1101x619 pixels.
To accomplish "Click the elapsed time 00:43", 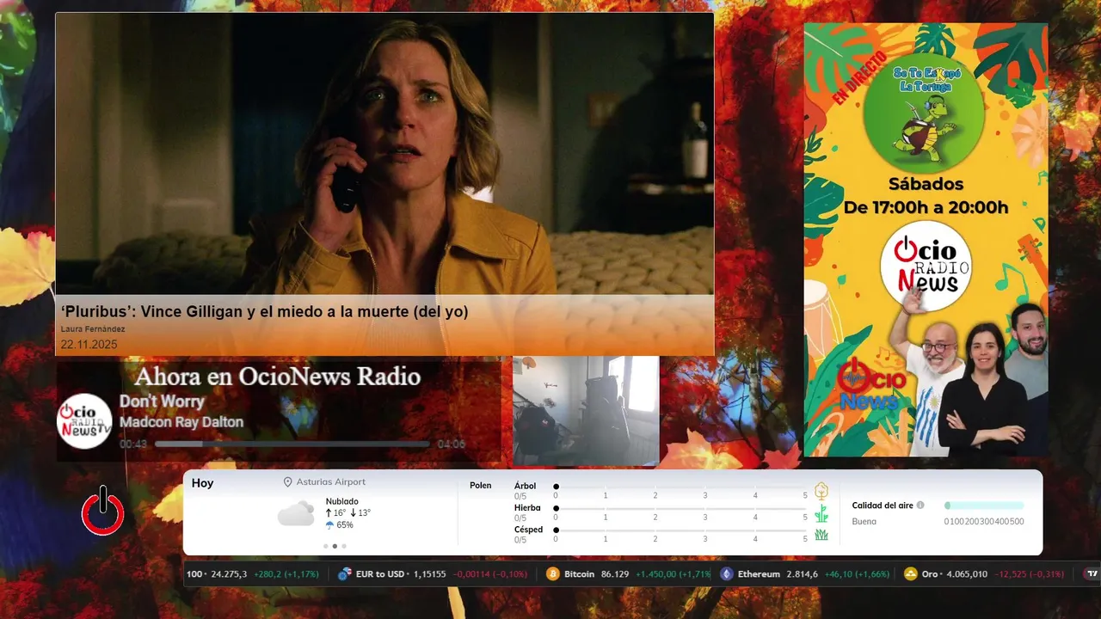I will tap(133, 444).
